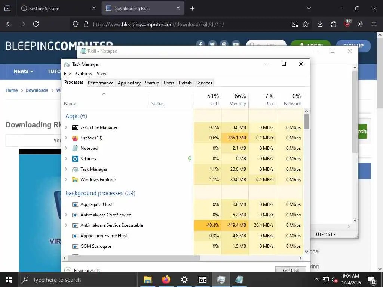Click the taskbar search box

77,280
